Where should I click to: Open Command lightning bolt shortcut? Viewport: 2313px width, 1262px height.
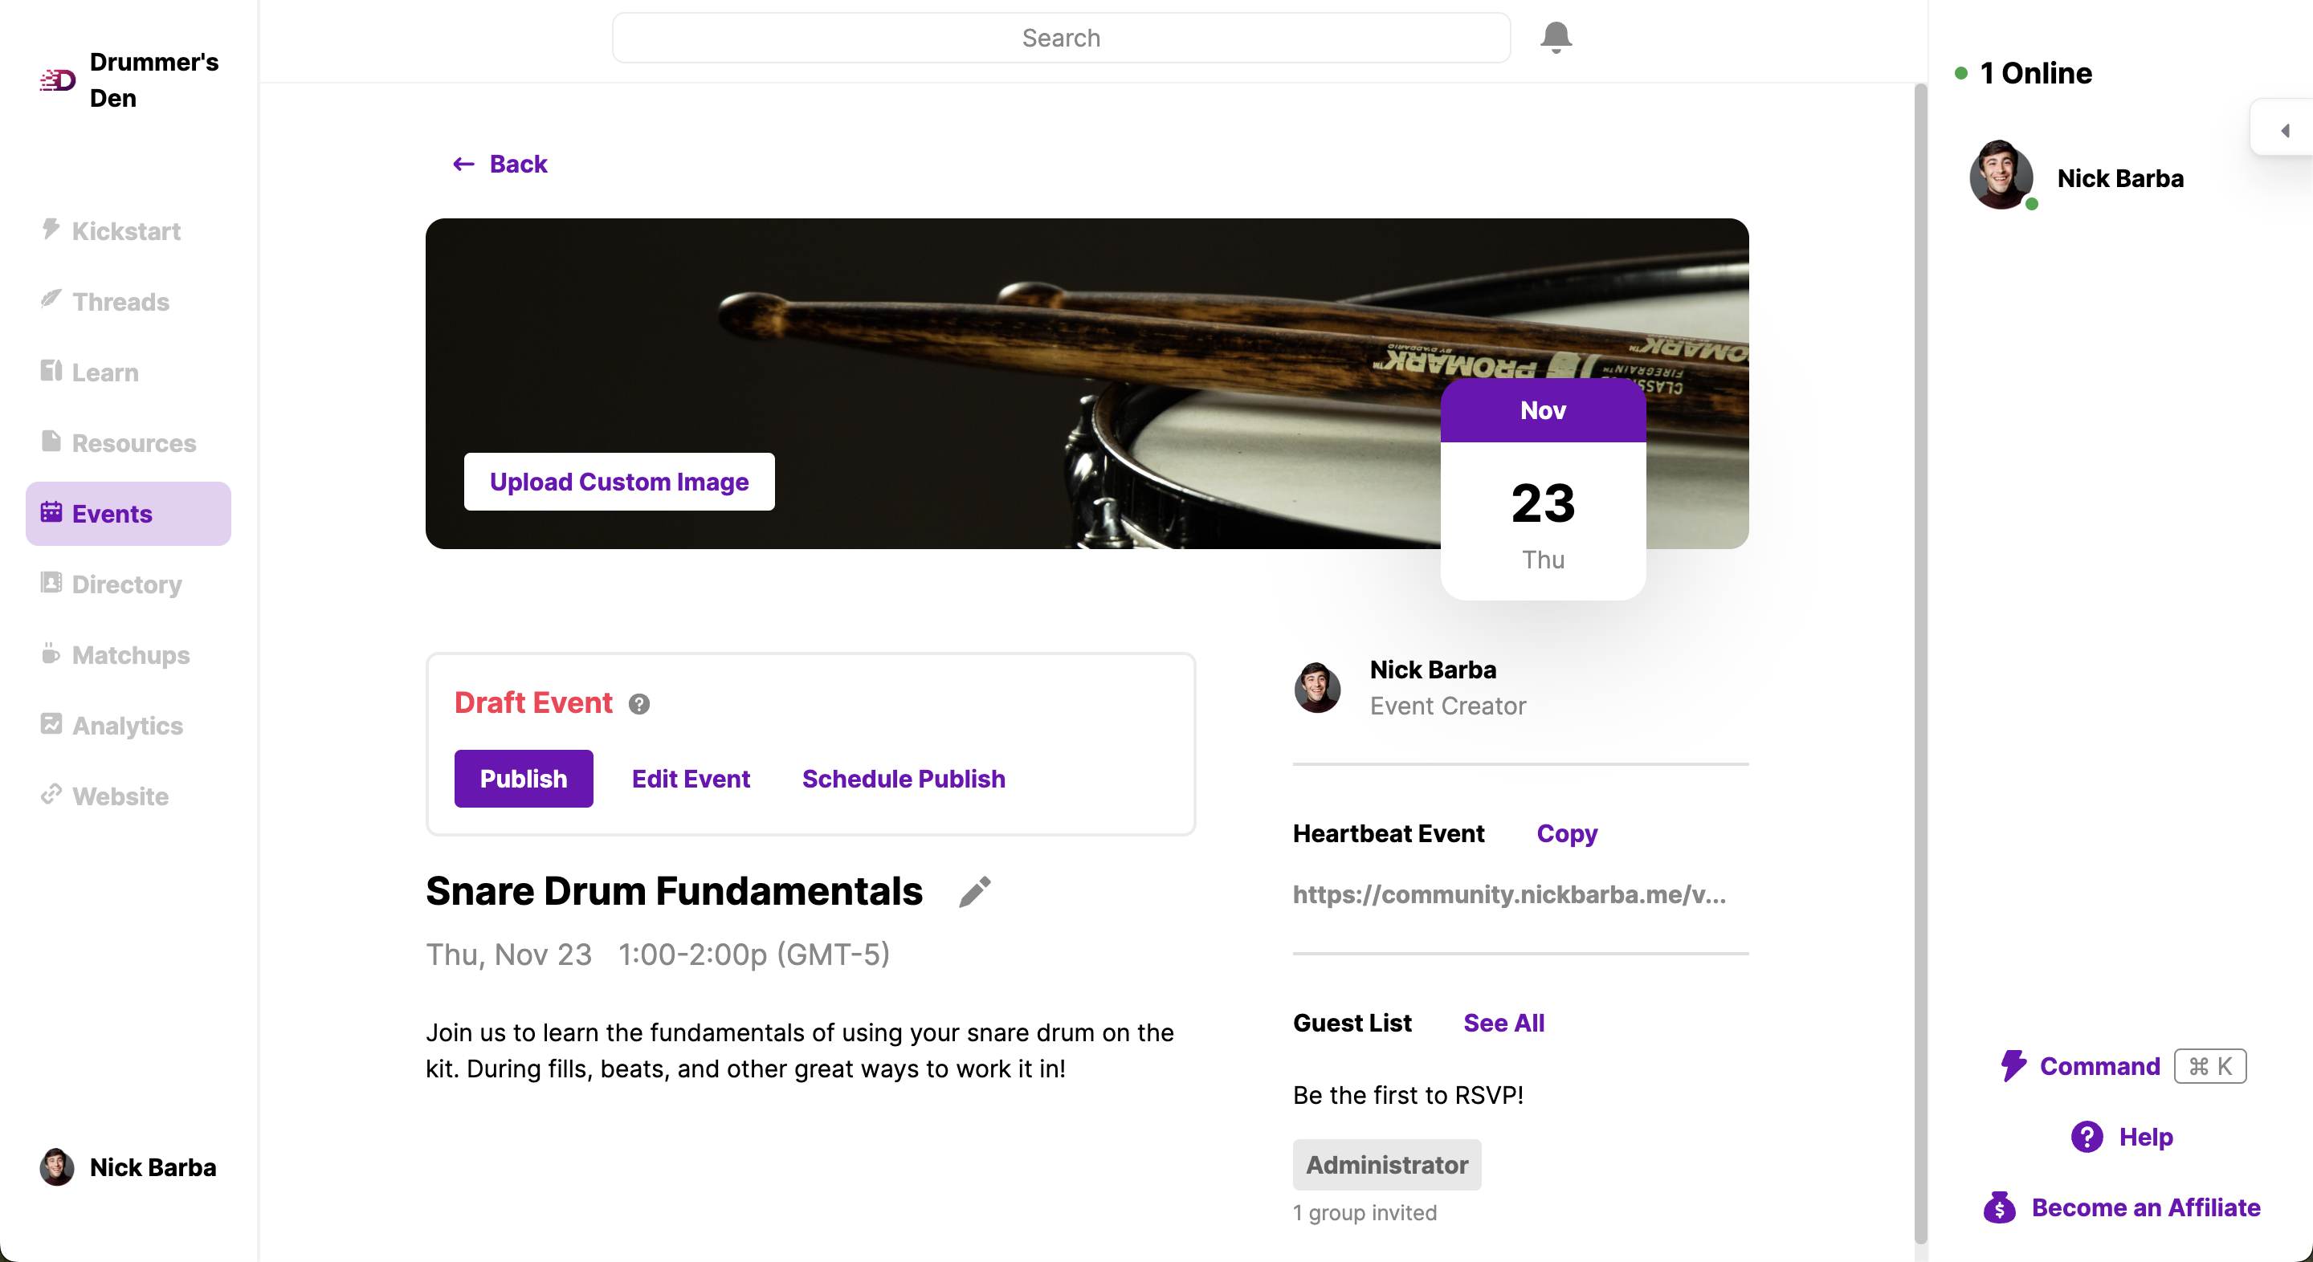pos(2012,1065)
